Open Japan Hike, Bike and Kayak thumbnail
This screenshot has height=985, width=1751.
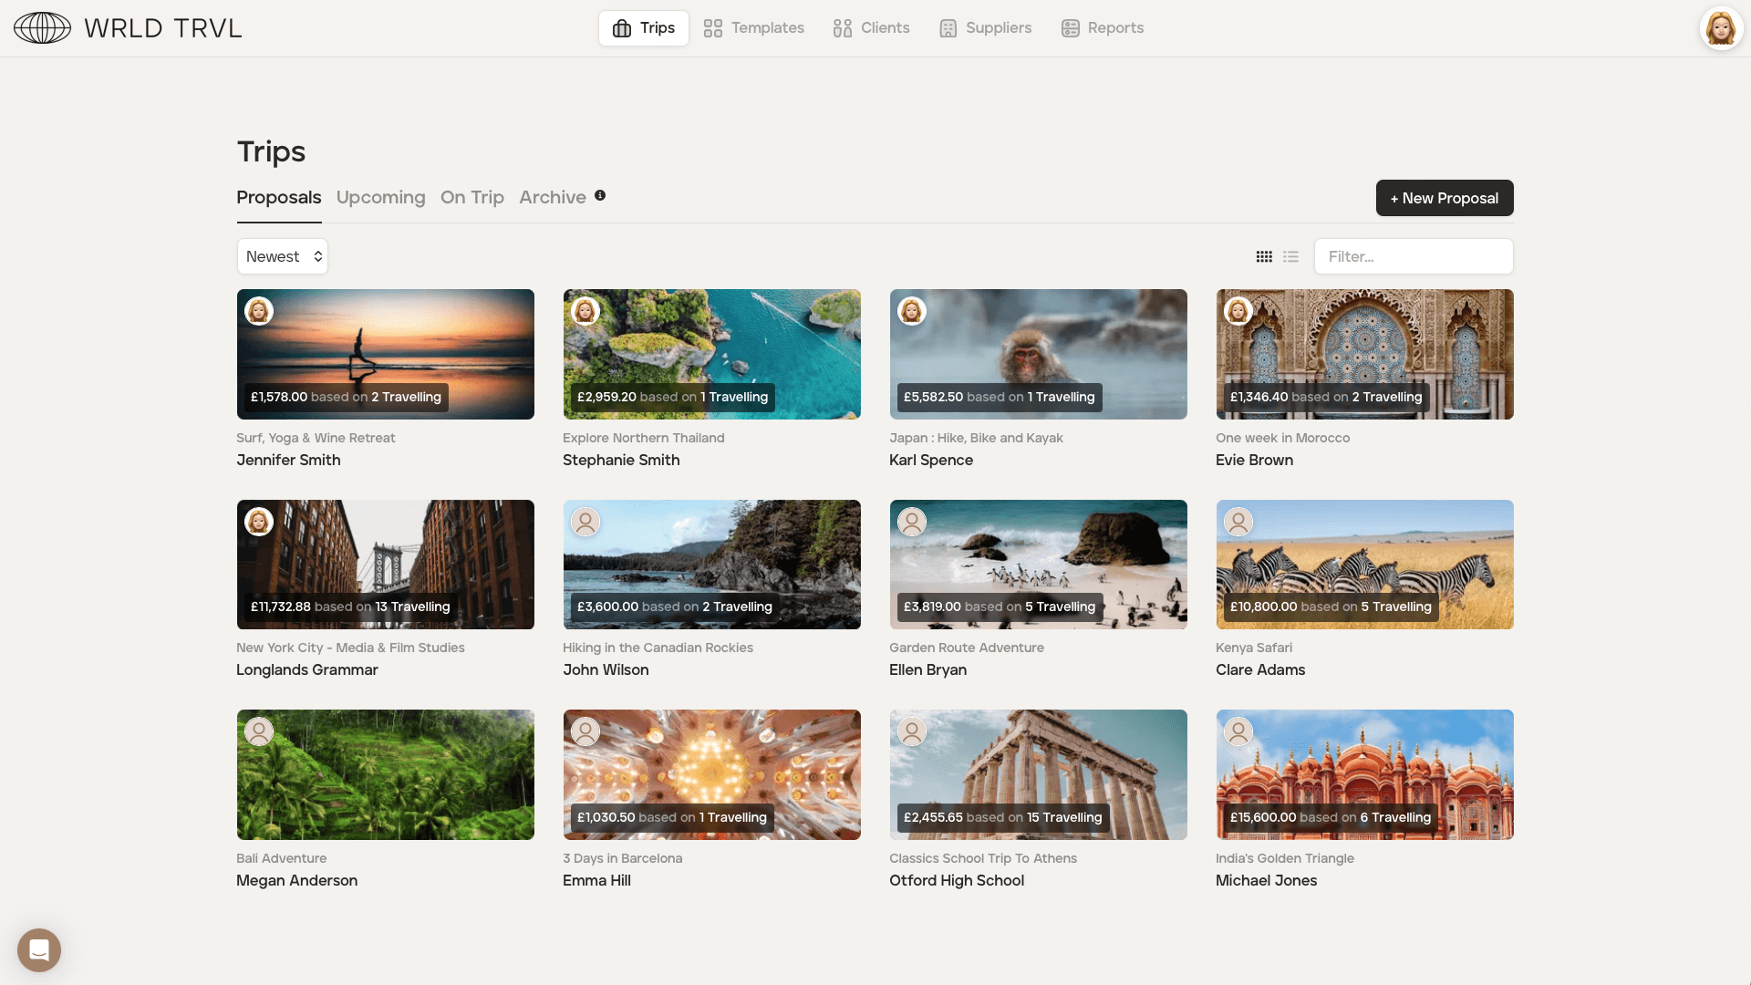point(1039,355)
